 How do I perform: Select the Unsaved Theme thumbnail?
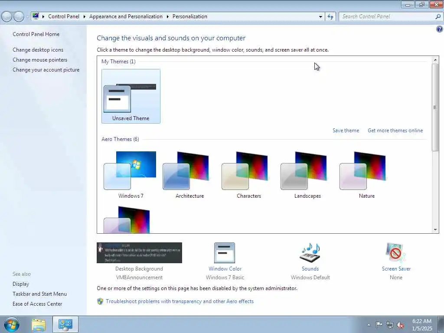131,96
